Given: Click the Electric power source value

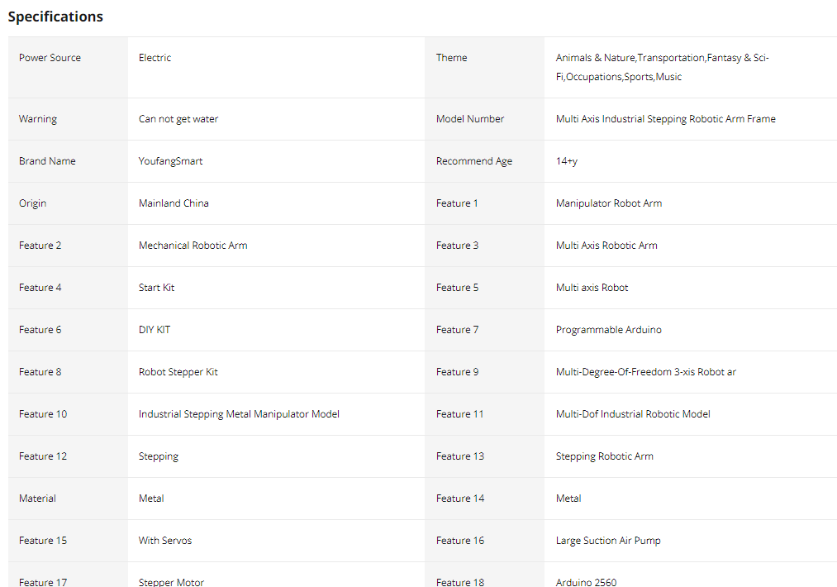Looking at the screenshot, I should click(x=155, y=58).
